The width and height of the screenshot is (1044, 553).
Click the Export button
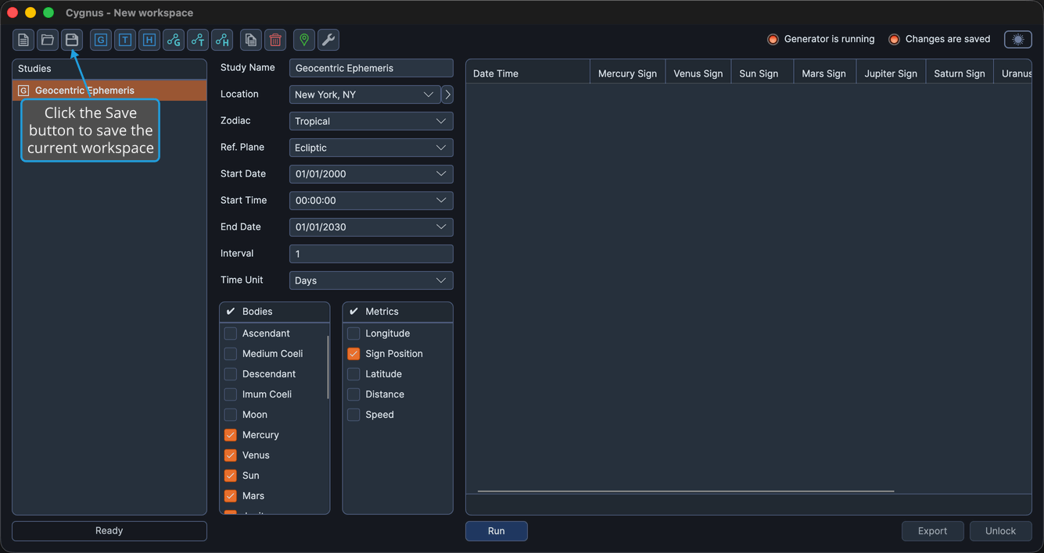pyautogui.click(x=933, y=531)
